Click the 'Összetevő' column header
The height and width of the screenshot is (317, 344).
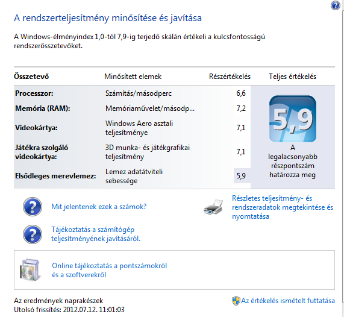tap(31, 77)
